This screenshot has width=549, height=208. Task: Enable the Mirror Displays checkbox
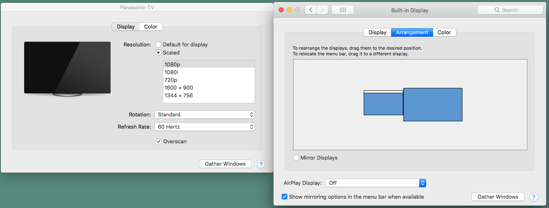pos(296,158)
